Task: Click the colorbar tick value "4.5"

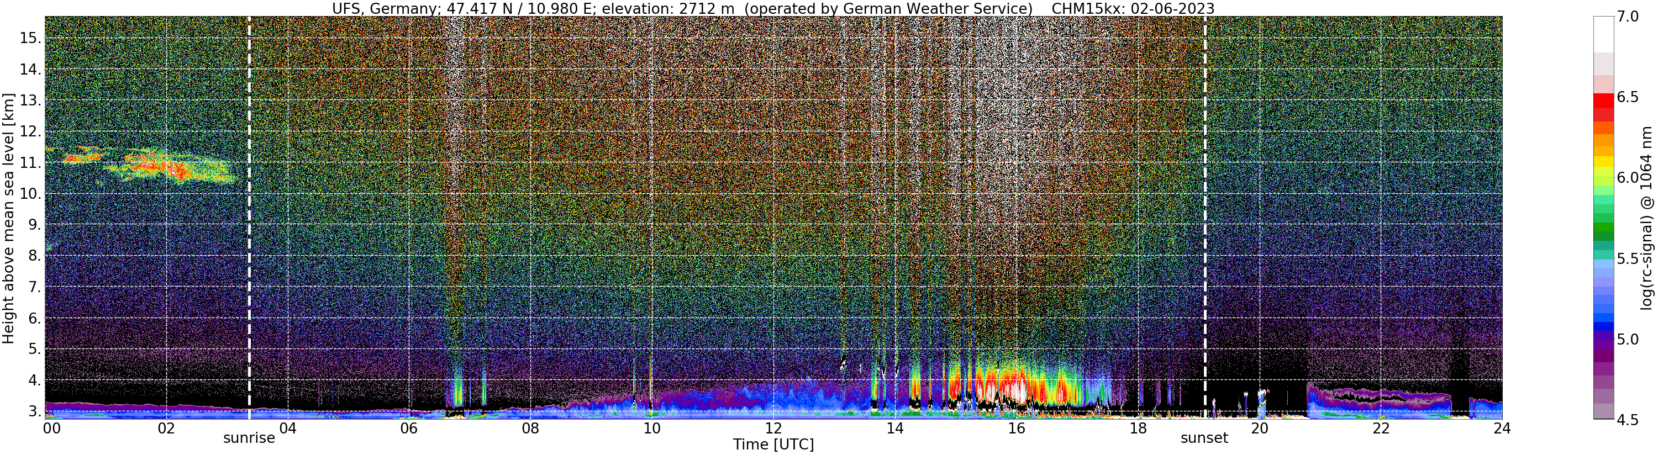Action: point(1628,420)
